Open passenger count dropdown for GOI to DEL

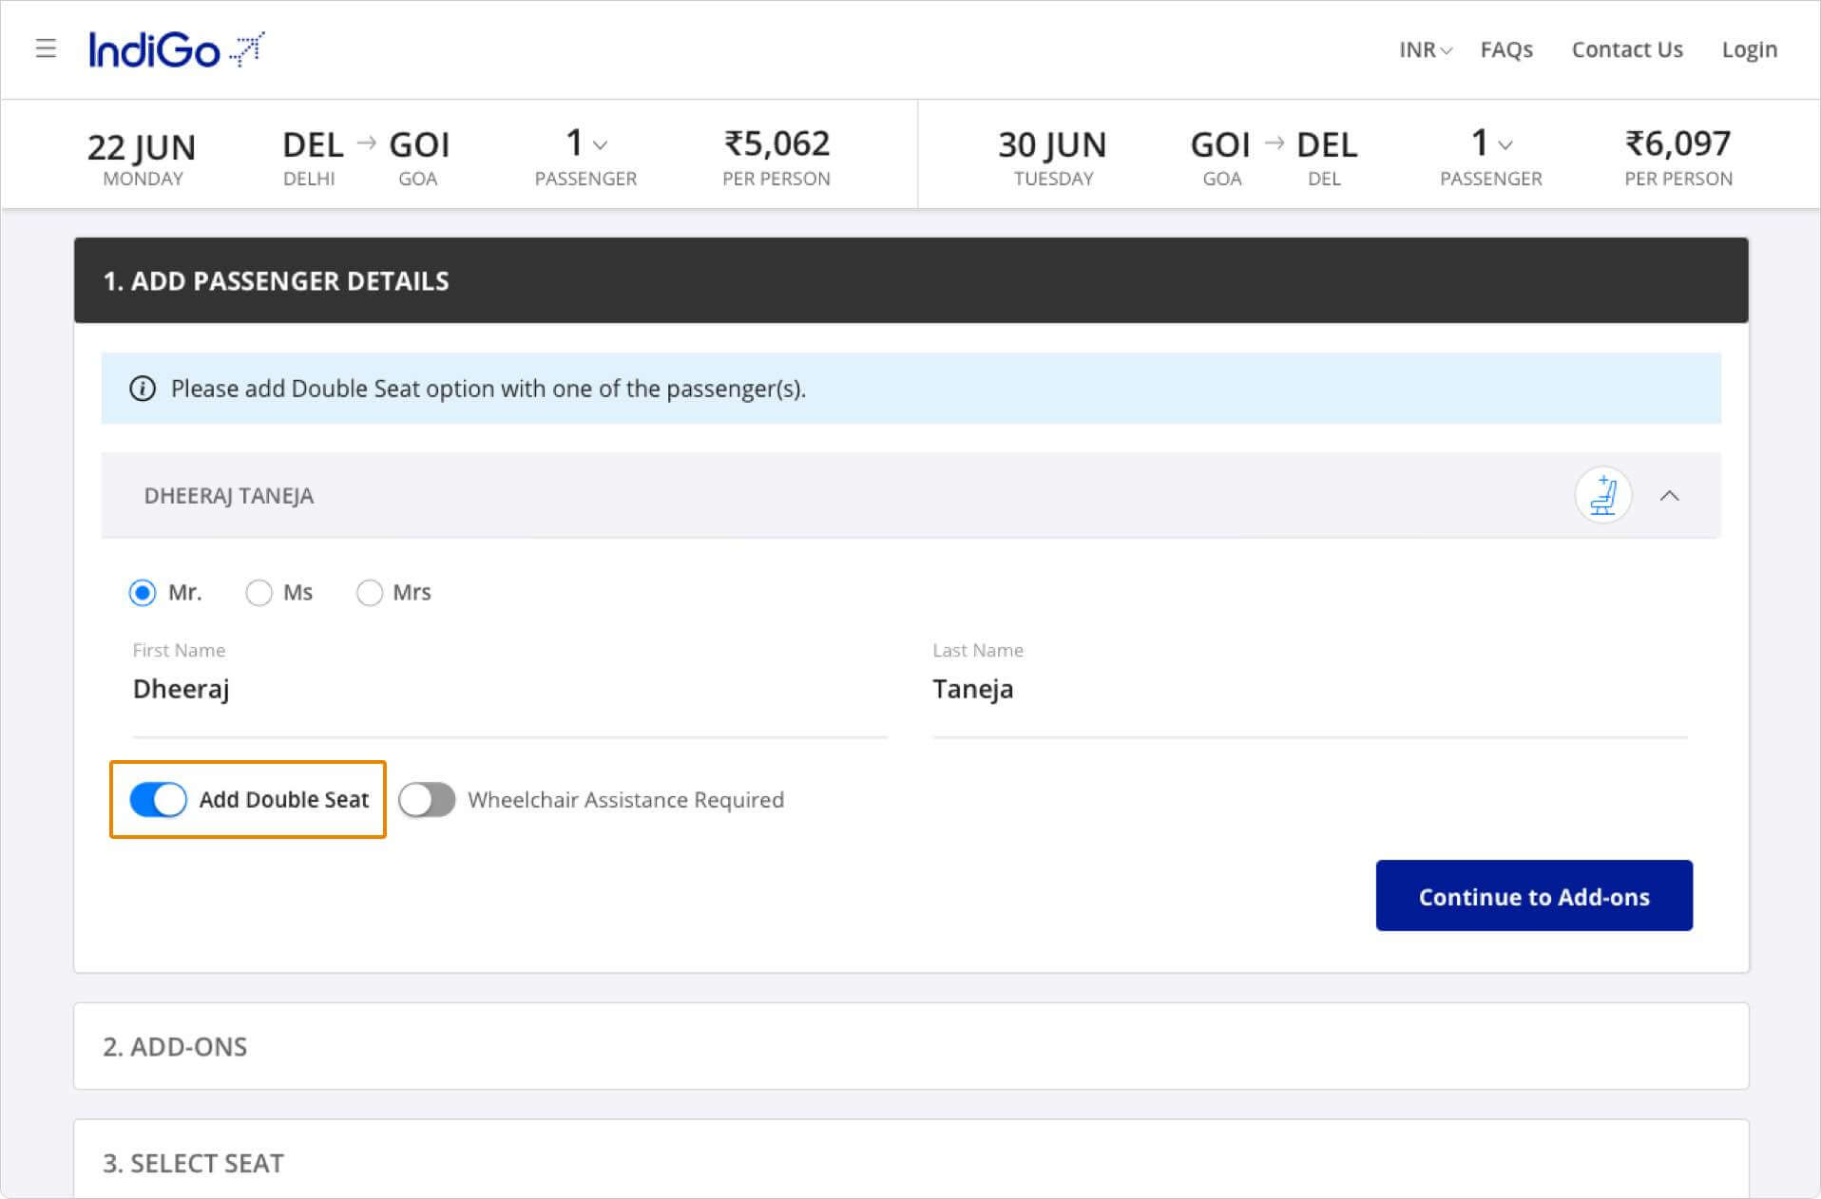point(1491,144)
